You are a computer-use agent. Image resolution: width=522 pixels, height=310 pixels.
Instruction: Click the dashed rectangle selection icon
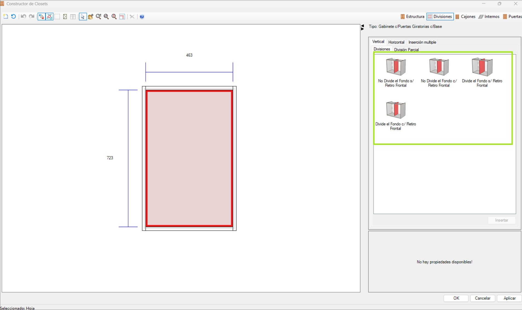(57, 16)
